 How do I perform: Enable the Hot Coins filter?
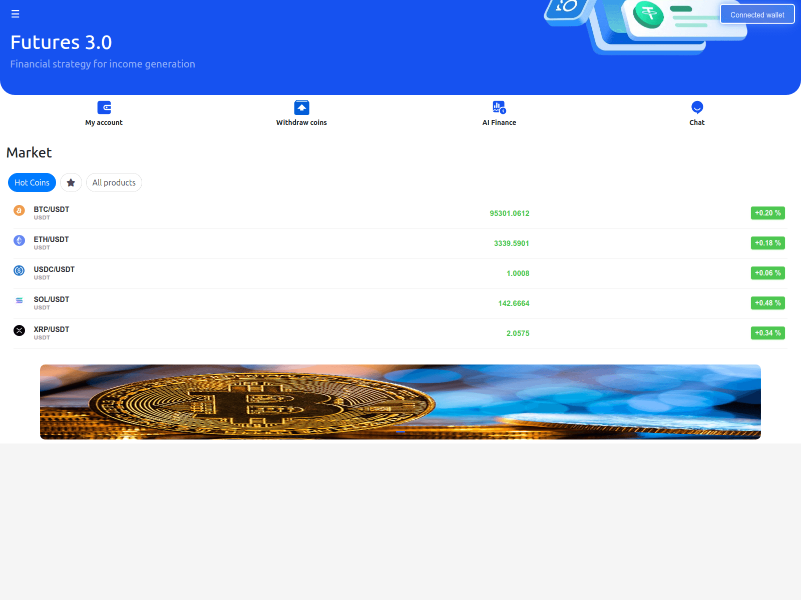click(32, 182)
